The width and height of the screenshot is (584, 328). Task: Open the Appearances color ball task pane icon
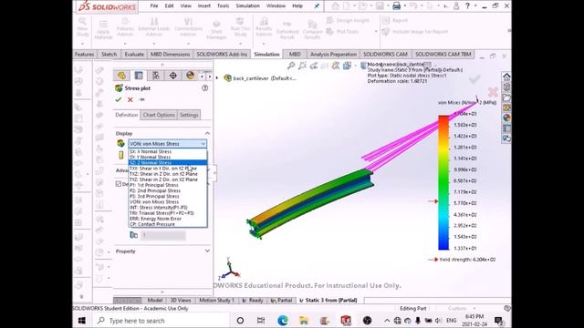[506, 118]
